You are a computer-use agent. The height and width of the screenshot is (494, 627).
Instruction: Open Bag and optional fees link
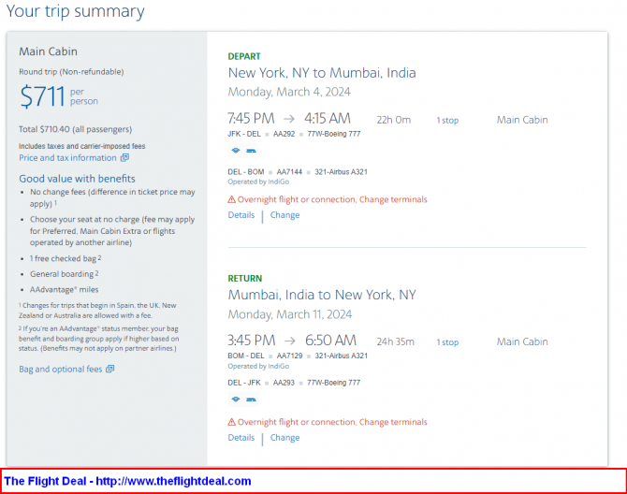tap(61, 369)
